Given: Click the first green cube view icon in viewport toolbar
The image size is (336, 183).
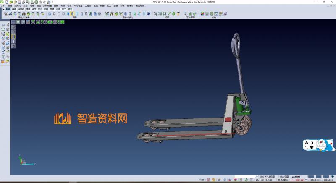Looking at the screenshot, I should click(33, 22).
